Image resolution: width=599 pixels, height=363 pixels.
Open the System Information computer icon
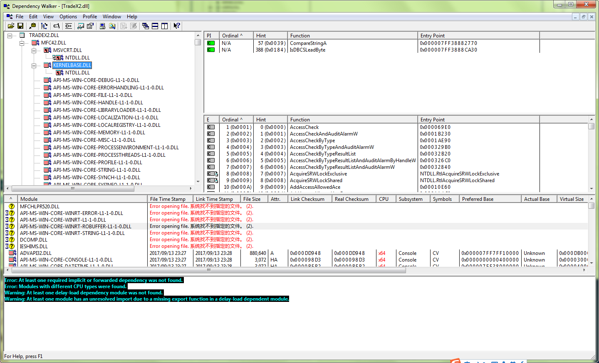click(102, 26)
